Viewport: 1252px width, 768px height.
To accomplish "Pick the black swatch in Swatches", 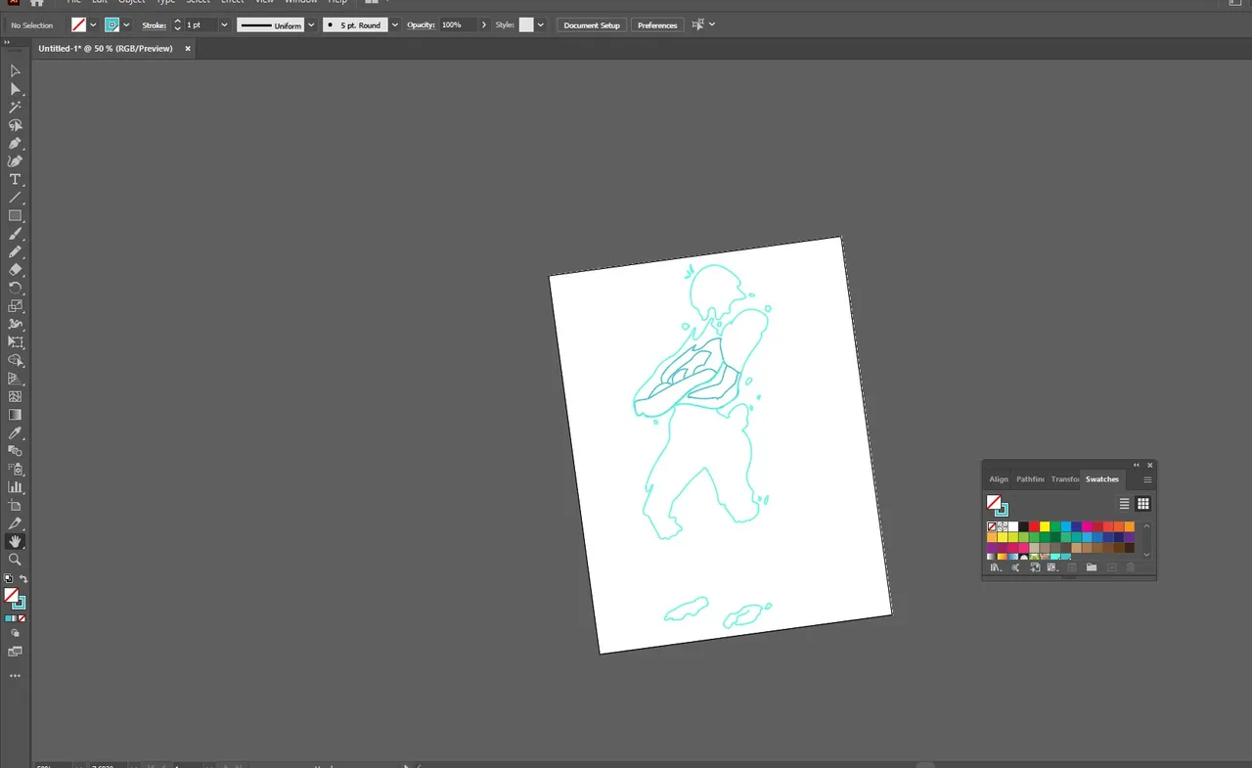I will click(1023, 526).
